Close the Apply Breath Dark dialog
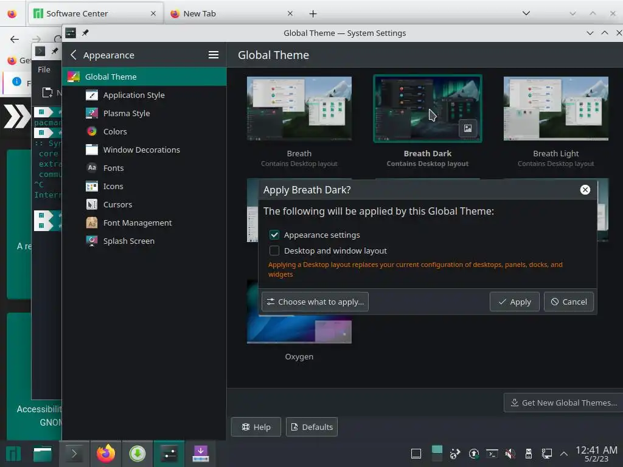The width and height of the screenshot is (623, 467). pyautogui.click(x=585, y=190)
